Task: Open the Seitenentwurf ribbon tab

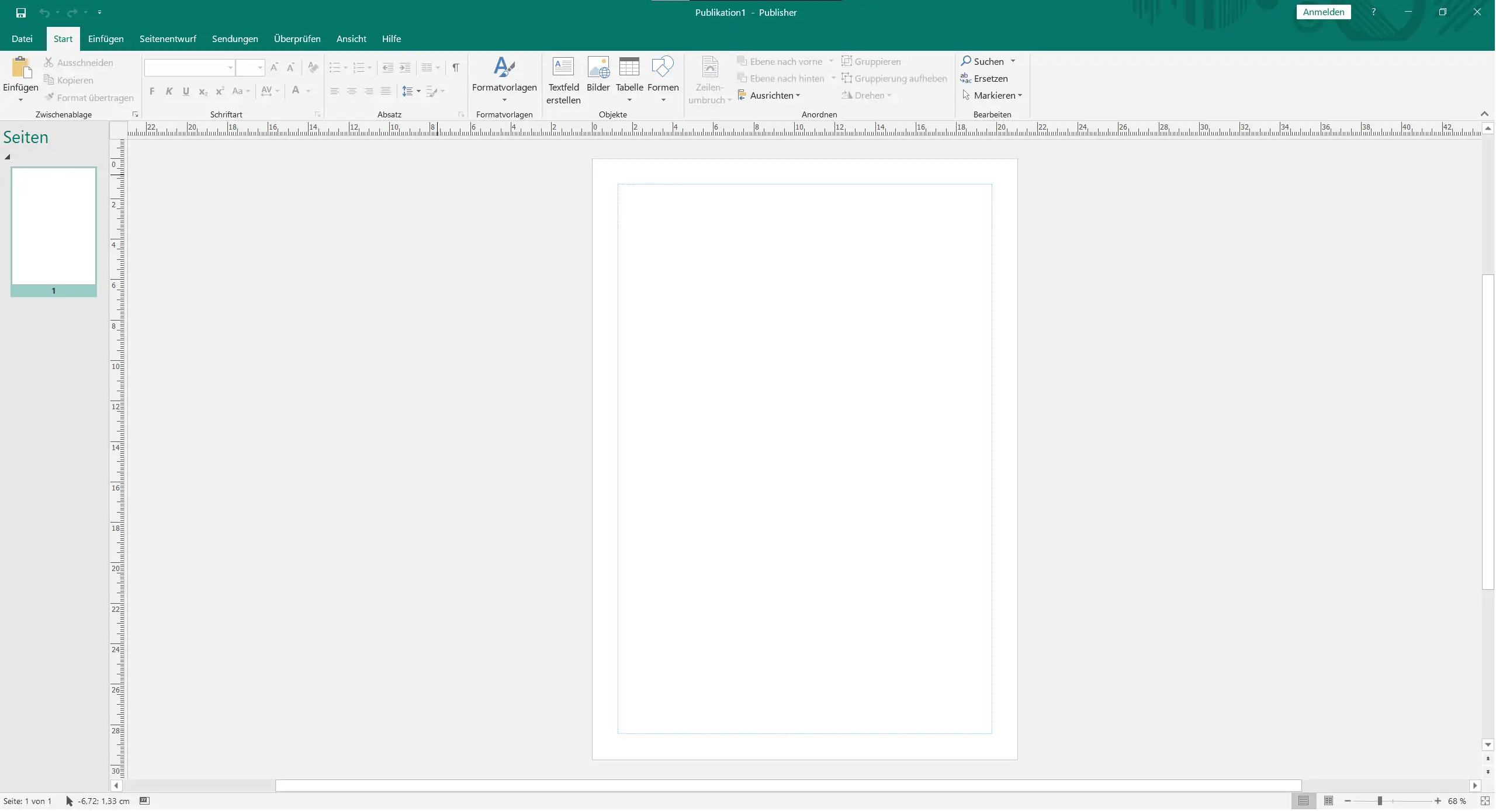Action: (x=168, y=39)
